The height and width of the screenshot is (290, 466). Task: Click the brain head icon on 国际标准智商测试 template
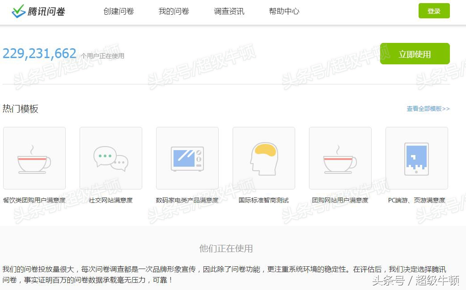click(x=263, y=157)
